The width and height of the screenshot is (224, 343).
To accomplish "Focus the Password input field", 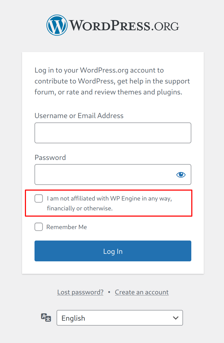I will click(104, 174).
